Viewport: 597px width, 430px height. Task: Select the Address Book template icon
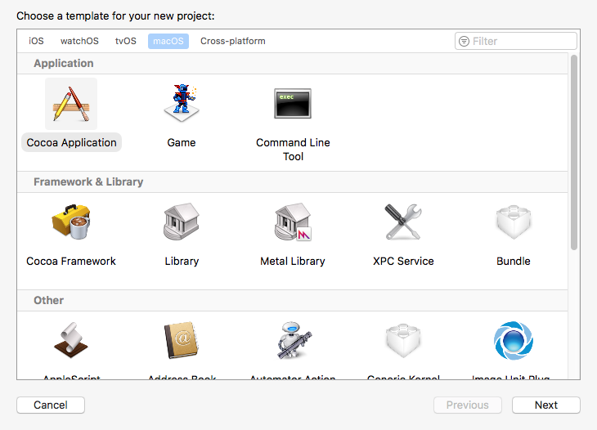pyautogui.click(x=182, y=340)
